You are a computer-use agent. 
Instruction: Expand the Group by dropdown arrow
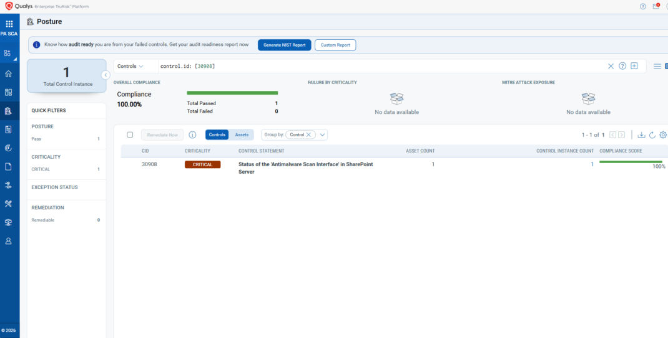point(322,134)
